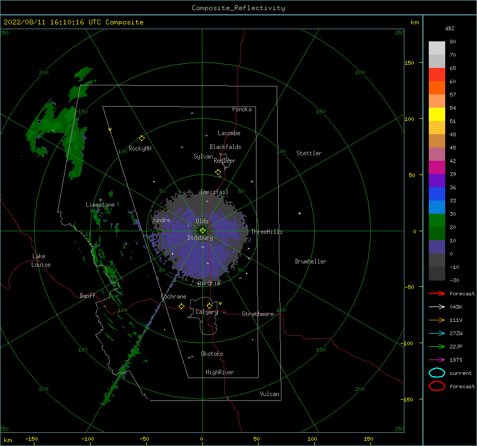Image resolution: width=477 pixels, height=446 pixels.
Task: Select the cyan 27ZW arrow icon
Action: tap(437, 334)
